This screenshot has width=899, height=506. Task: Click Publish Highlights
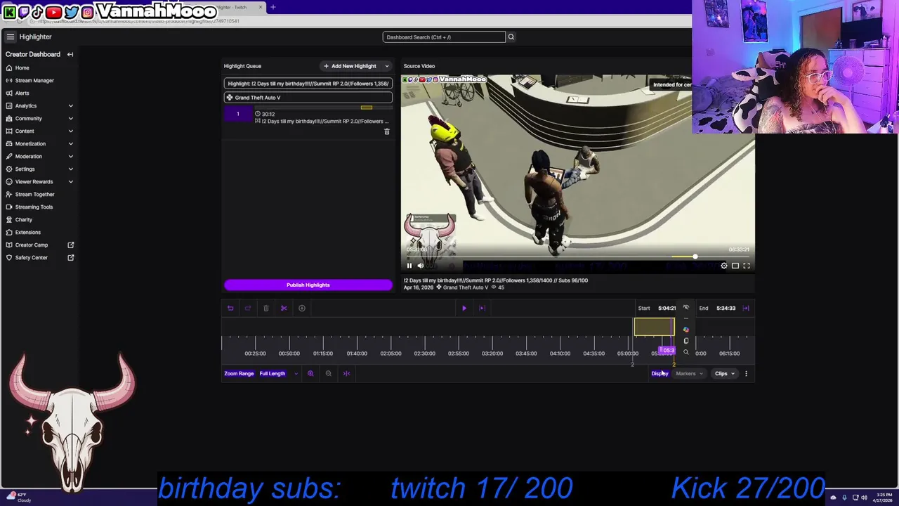click(308, 285)
